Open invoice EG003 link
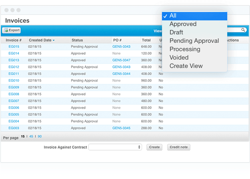Viewport: 250px width, 179px height. (x=14, y=128)
